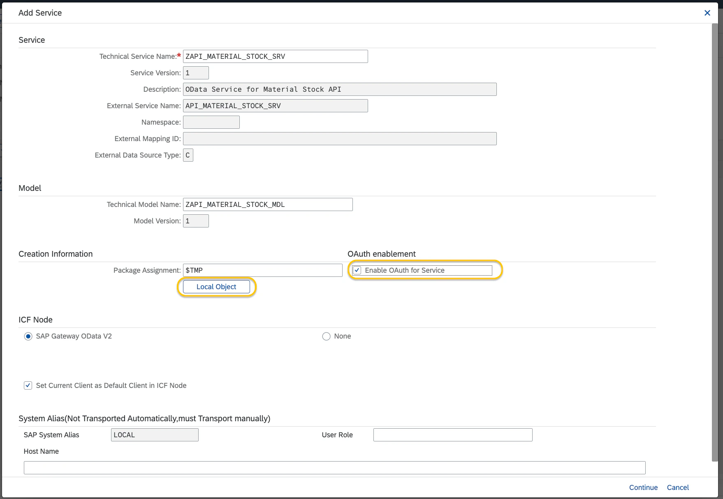The width and height of the screenshot is (723, 499).
Task: Click the dialog's vertical scrollbar
Action: [715, 243]
